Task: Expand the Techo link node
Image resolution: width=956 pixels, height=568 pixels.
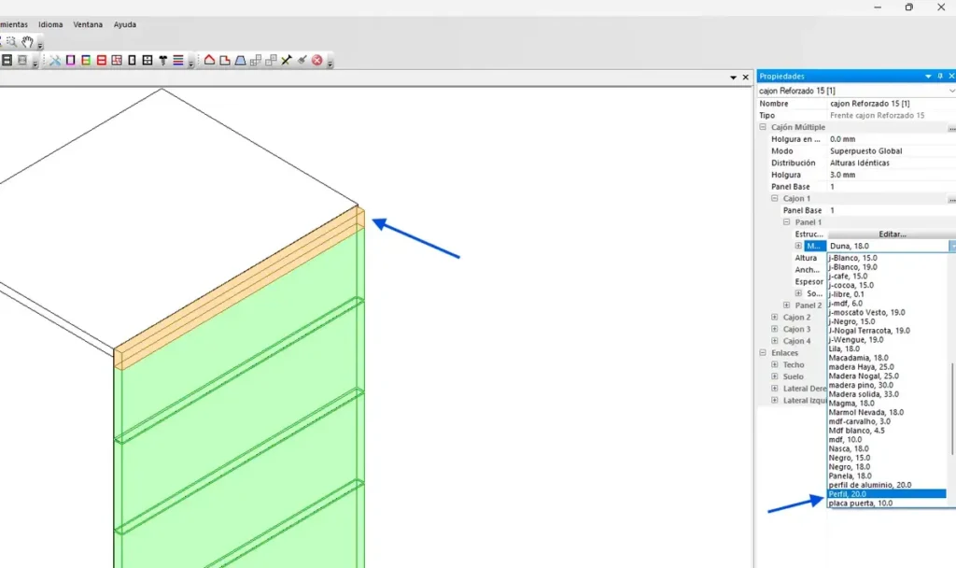Action: [775, 365]
